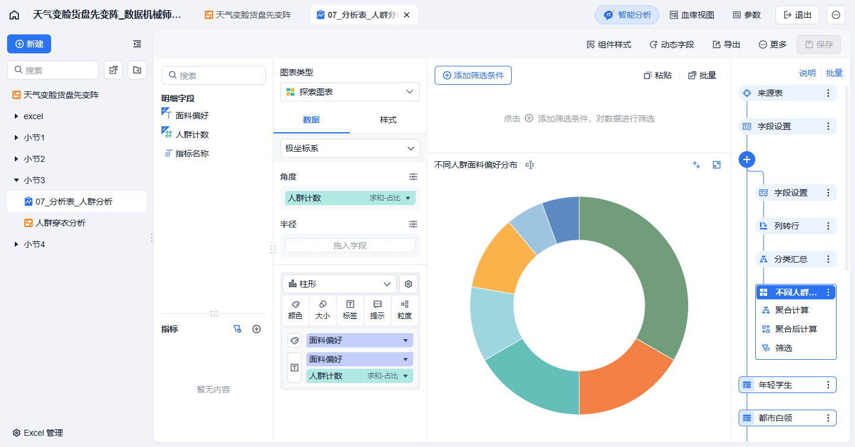The image size is (855, 447).
Task: Close the 07_分析表 tab
Action: (x=407, y=15)
